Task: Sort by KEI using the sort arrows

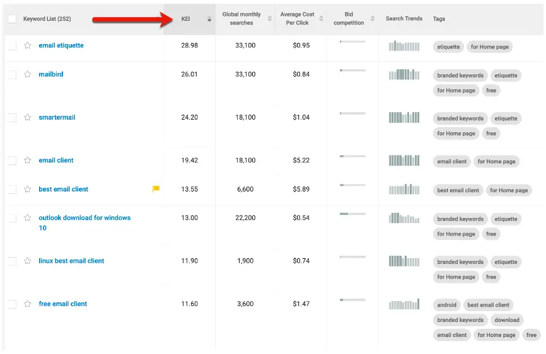Action: [x=209, y=19]
